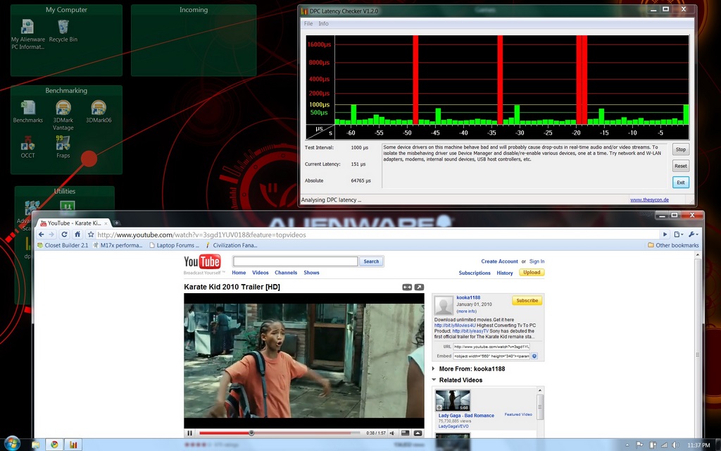Launch 3DMark Vantage from the desktop
The width and height of the screenshot is (721, 451).
(63, 115)
